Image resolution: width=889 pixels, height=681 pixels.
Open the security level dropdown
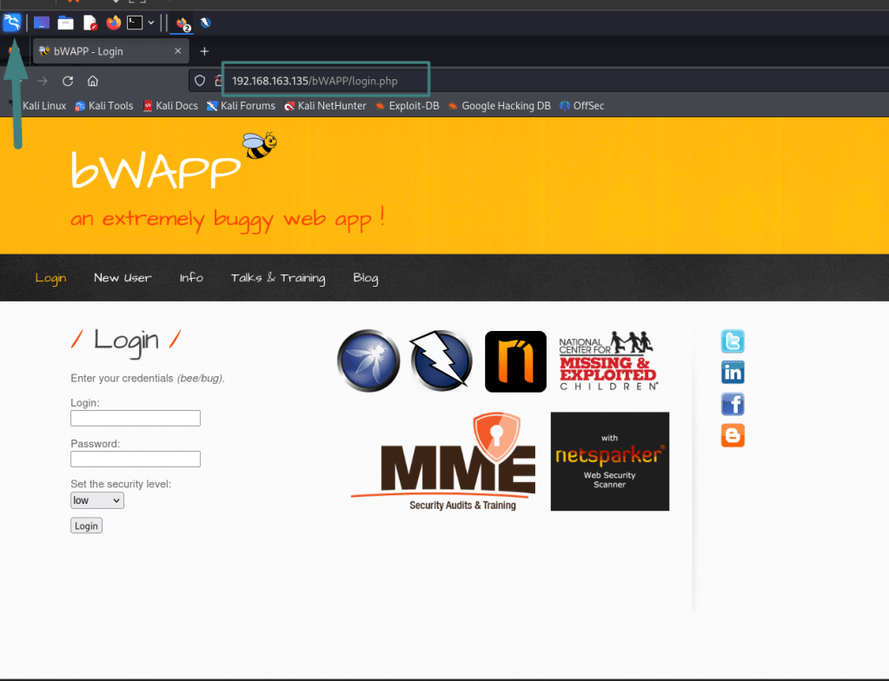(97, 500)
